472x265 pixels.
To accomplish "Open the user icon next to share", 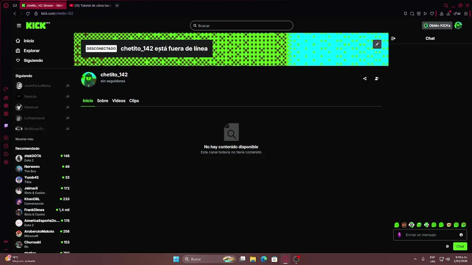I will tap(376, 78).
